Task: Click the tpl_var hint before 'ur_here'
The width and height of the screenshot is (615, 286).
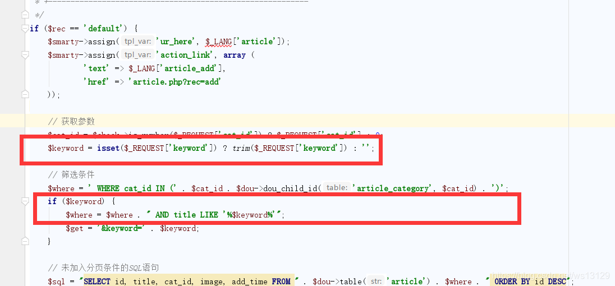Action: (x=137, y=41)
